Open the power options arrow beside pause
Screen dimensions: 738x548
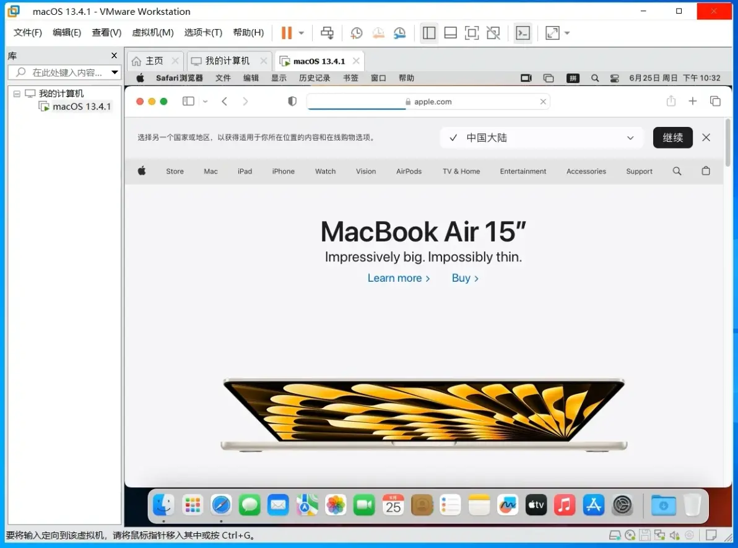302,33
